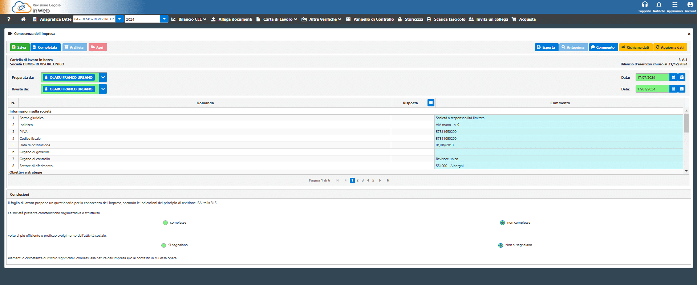Open the Notifiche bell icon
Viewport: 697px width, 285px height.
pyautogui.click(x=659, y=5)
